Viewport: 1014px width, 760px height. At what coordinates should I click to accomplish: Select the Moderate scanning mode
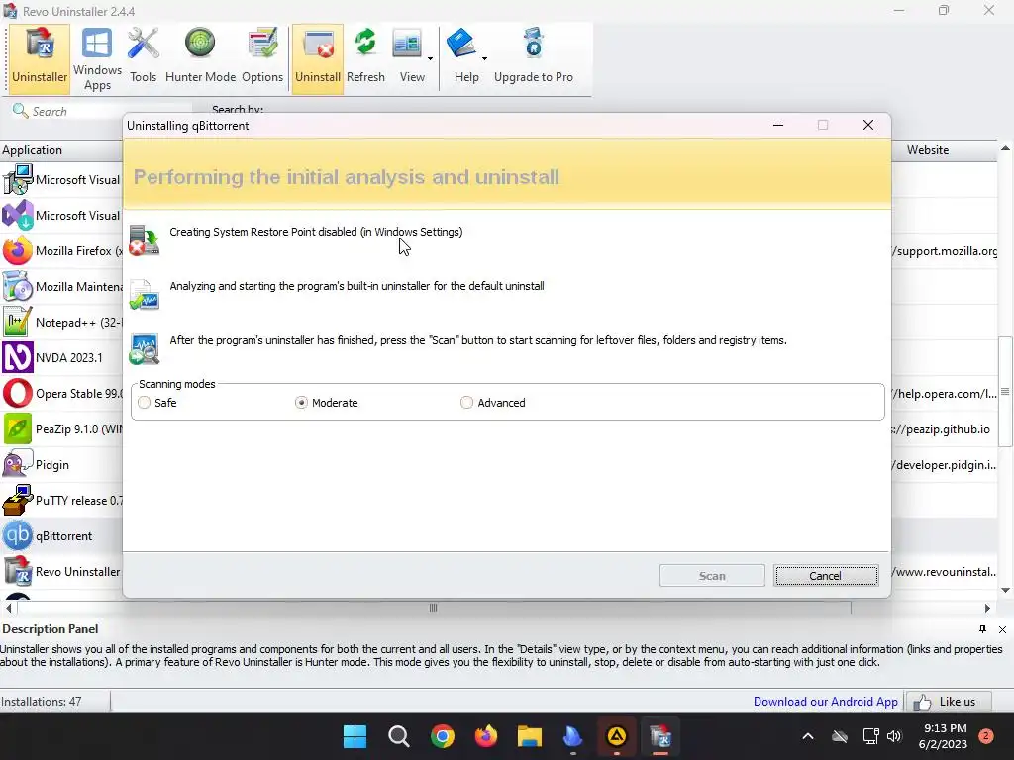[x=301, y=403]
